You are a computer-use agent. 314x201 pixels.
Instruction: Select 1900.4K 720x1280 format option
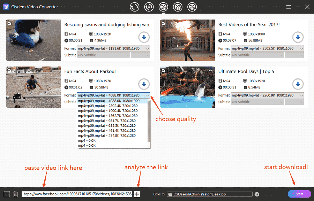(112, 111)
